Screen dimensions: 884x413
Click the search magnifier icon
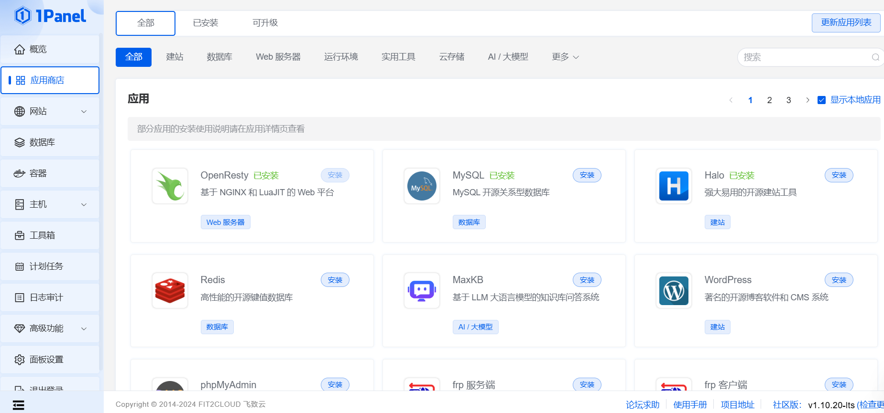[875, 57]
